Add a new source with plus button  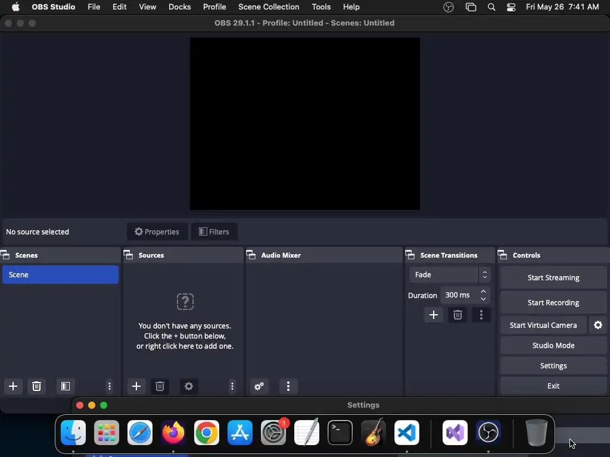tap(136, 386)
